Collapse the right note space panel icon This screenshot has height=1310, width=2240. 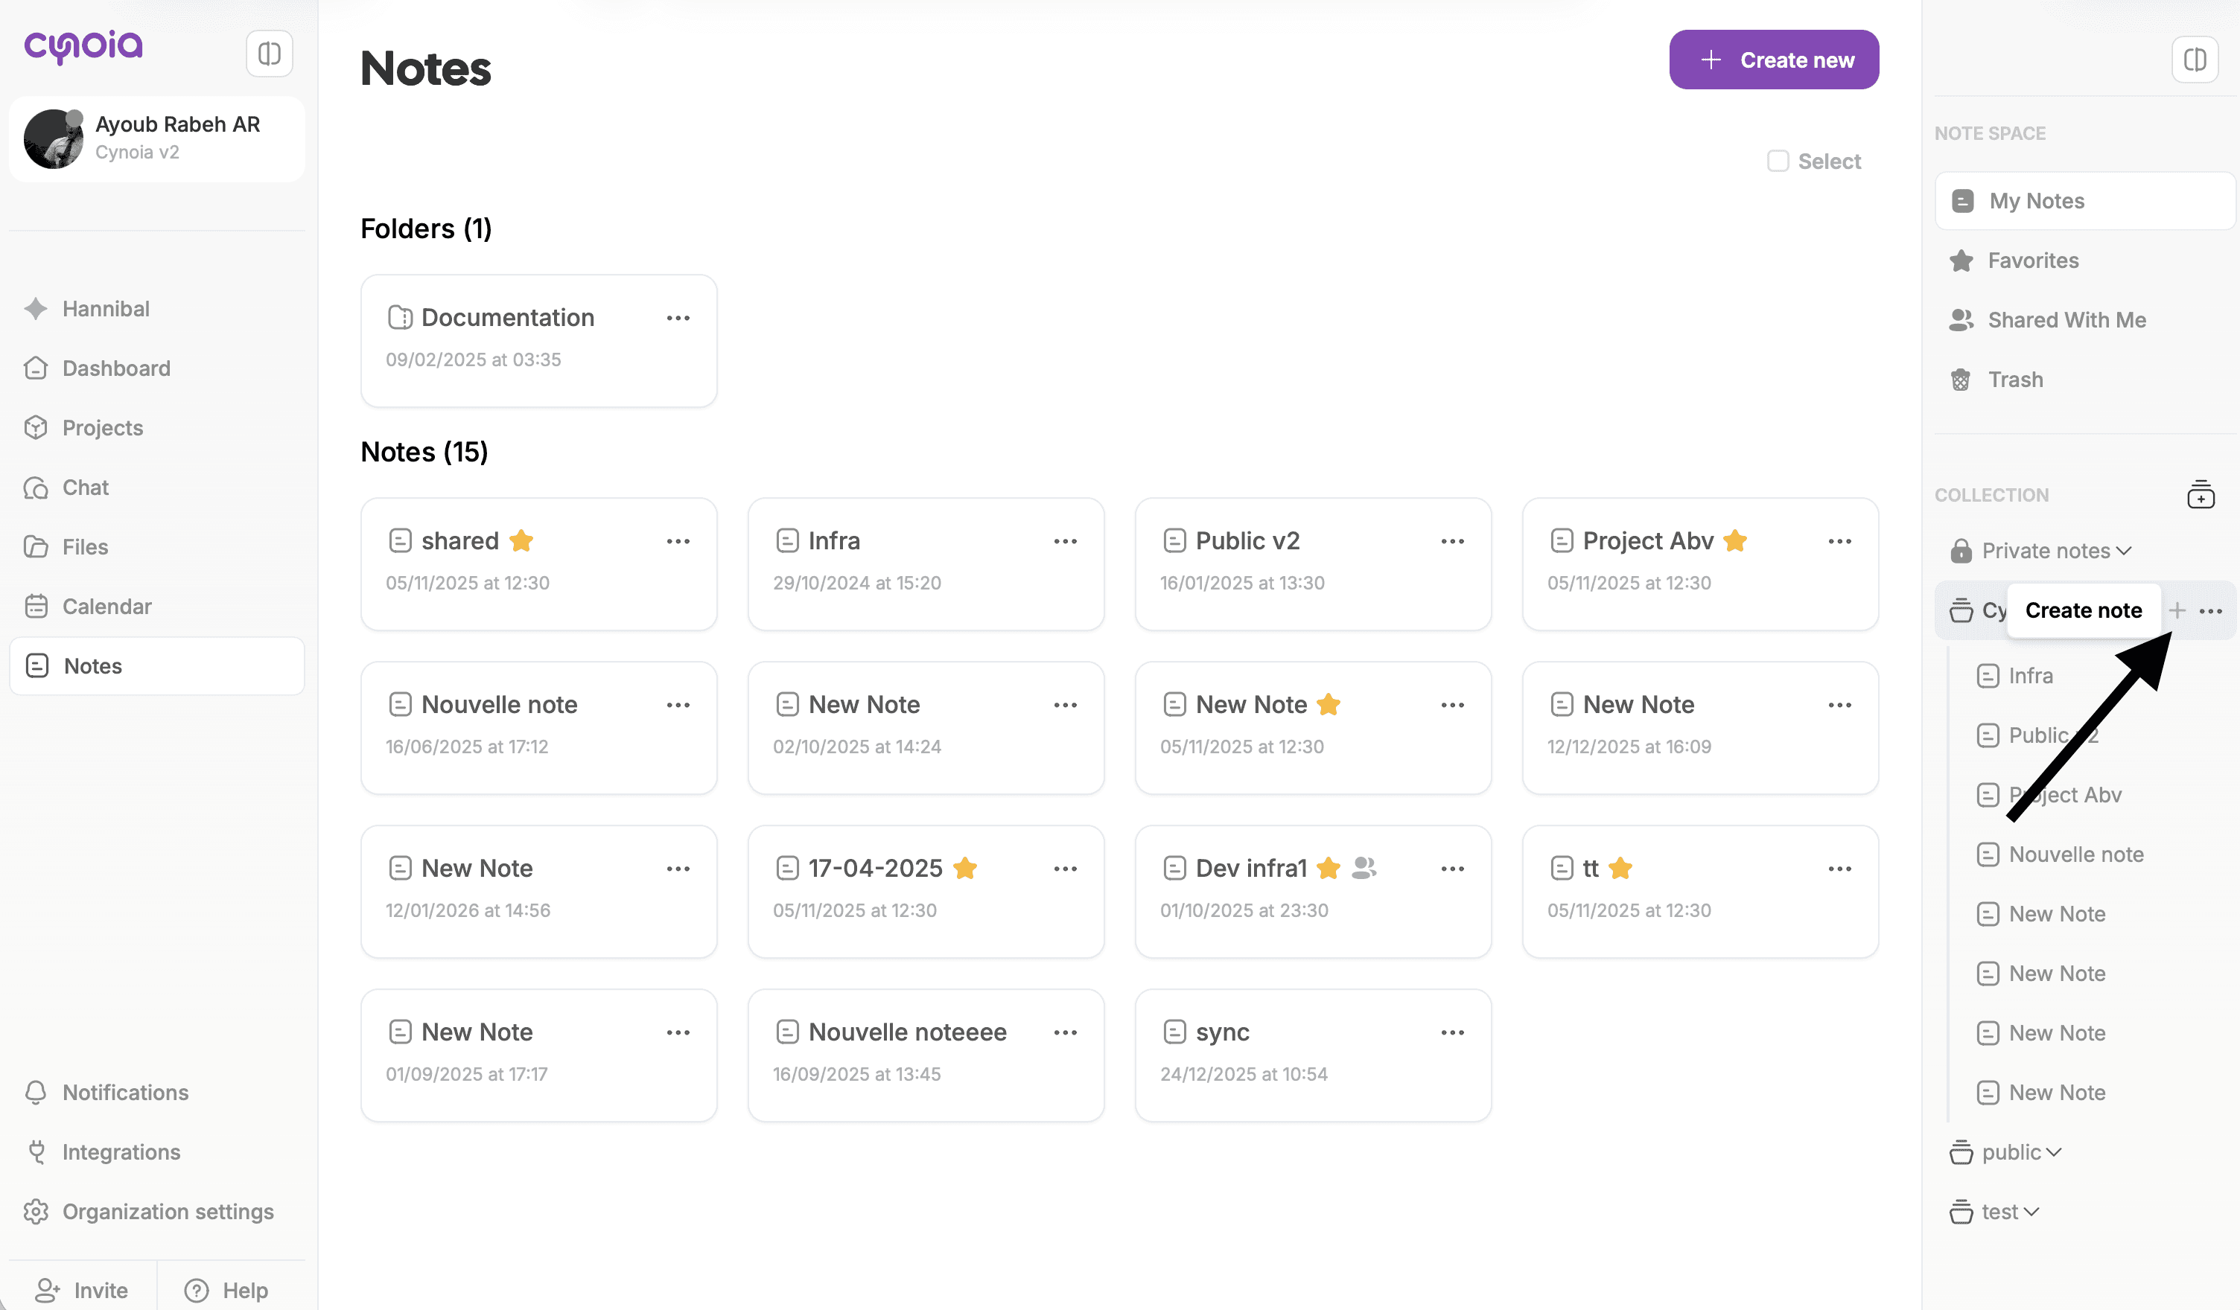[x=2195, y=60]
